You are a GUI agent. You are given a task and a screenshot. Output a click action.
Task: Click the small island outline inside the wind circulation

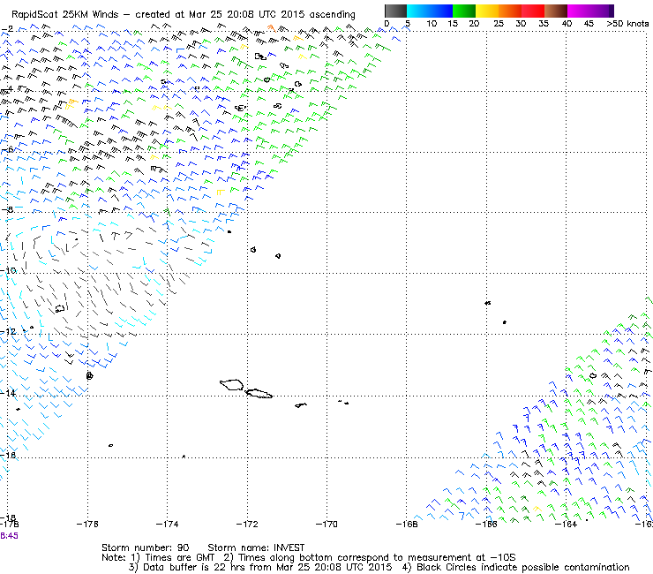pos(60,308)
